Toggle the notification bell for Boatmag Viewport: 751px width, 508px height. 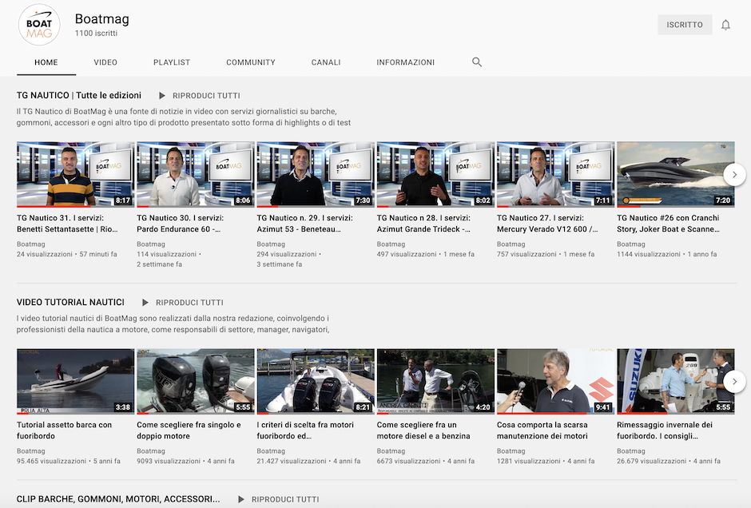pos(725,25)
